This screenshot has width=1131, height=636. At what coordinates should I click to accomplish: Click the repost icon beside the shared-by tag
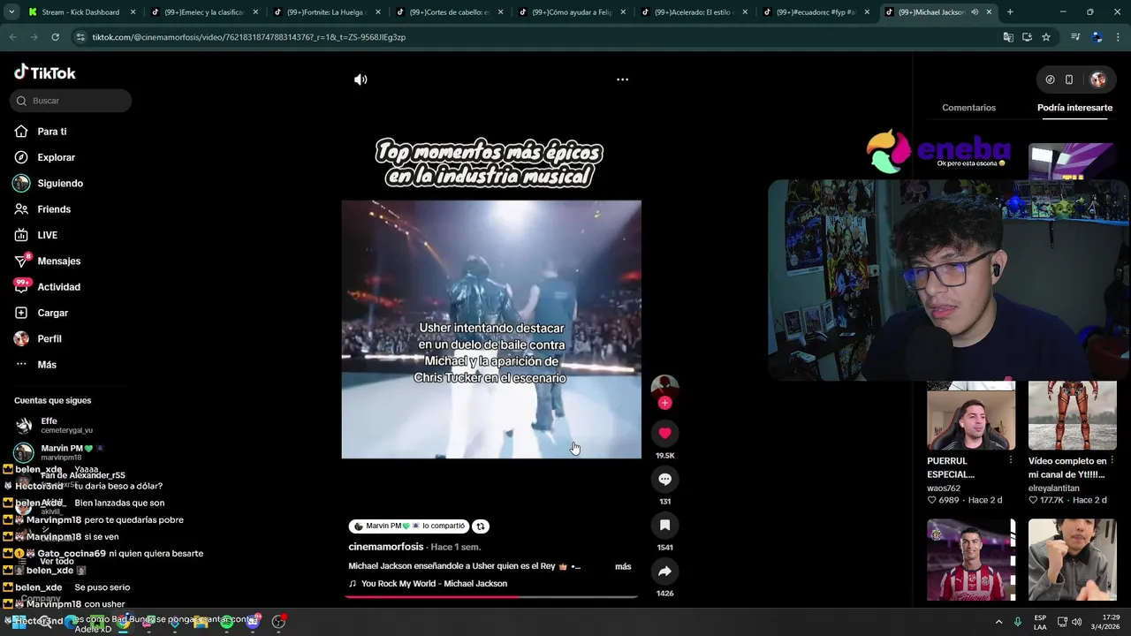(481, 526)
